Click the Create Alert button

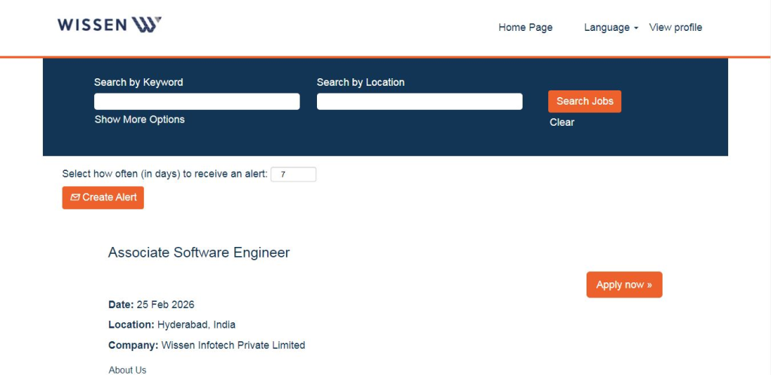(x=102, y=197)
